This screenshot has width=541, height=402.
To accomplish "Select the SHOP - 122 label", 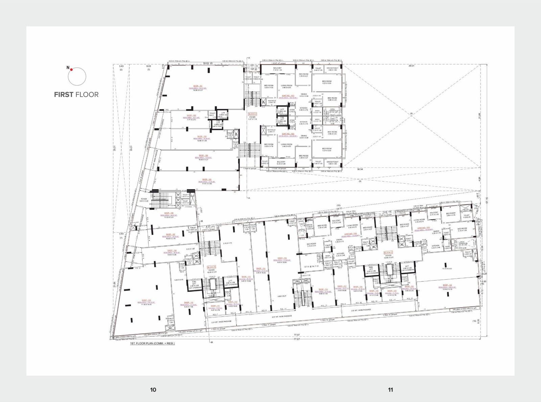I will click(x=447, y=285).
